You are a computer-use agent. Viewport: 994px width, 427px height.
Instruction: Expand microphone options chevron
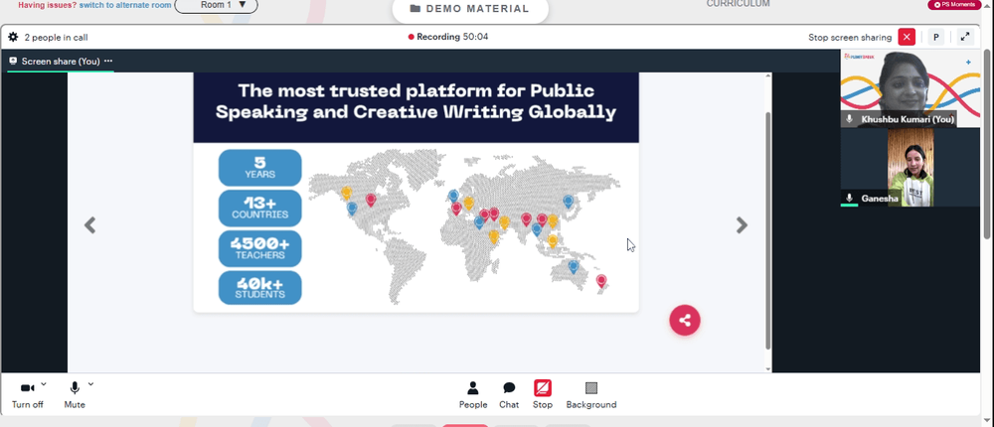click(x=90, y=384)
